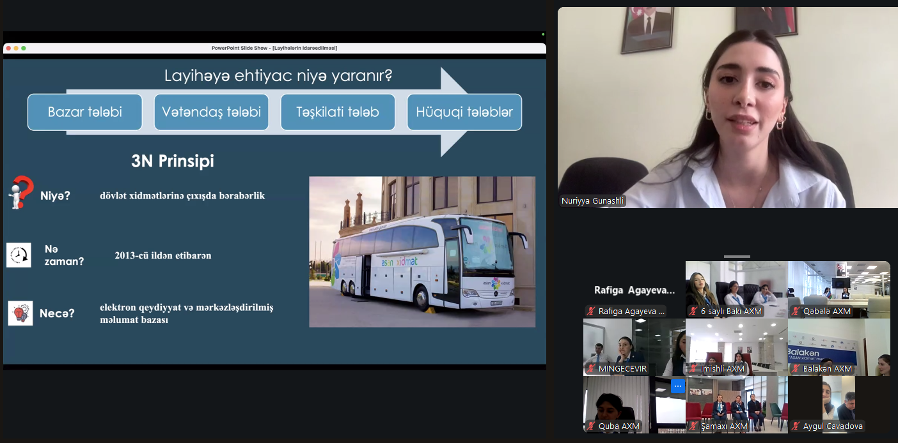Select the Şamaxı AXM participant video
Screen dimensions: 898x443
tap(736, 405)
